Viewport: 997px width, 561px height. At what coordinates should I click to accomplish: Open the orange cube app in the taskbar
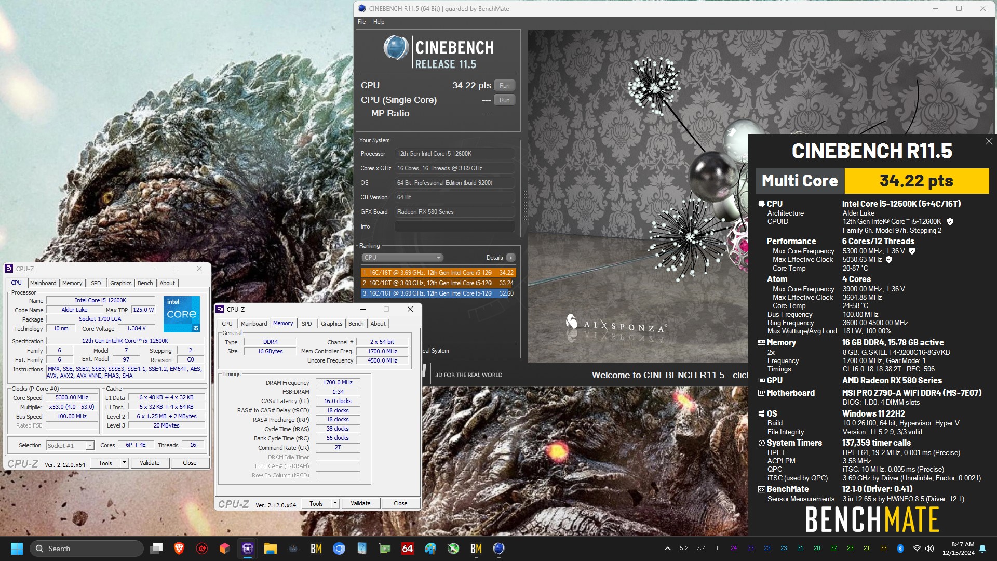[x=225, y=549]
